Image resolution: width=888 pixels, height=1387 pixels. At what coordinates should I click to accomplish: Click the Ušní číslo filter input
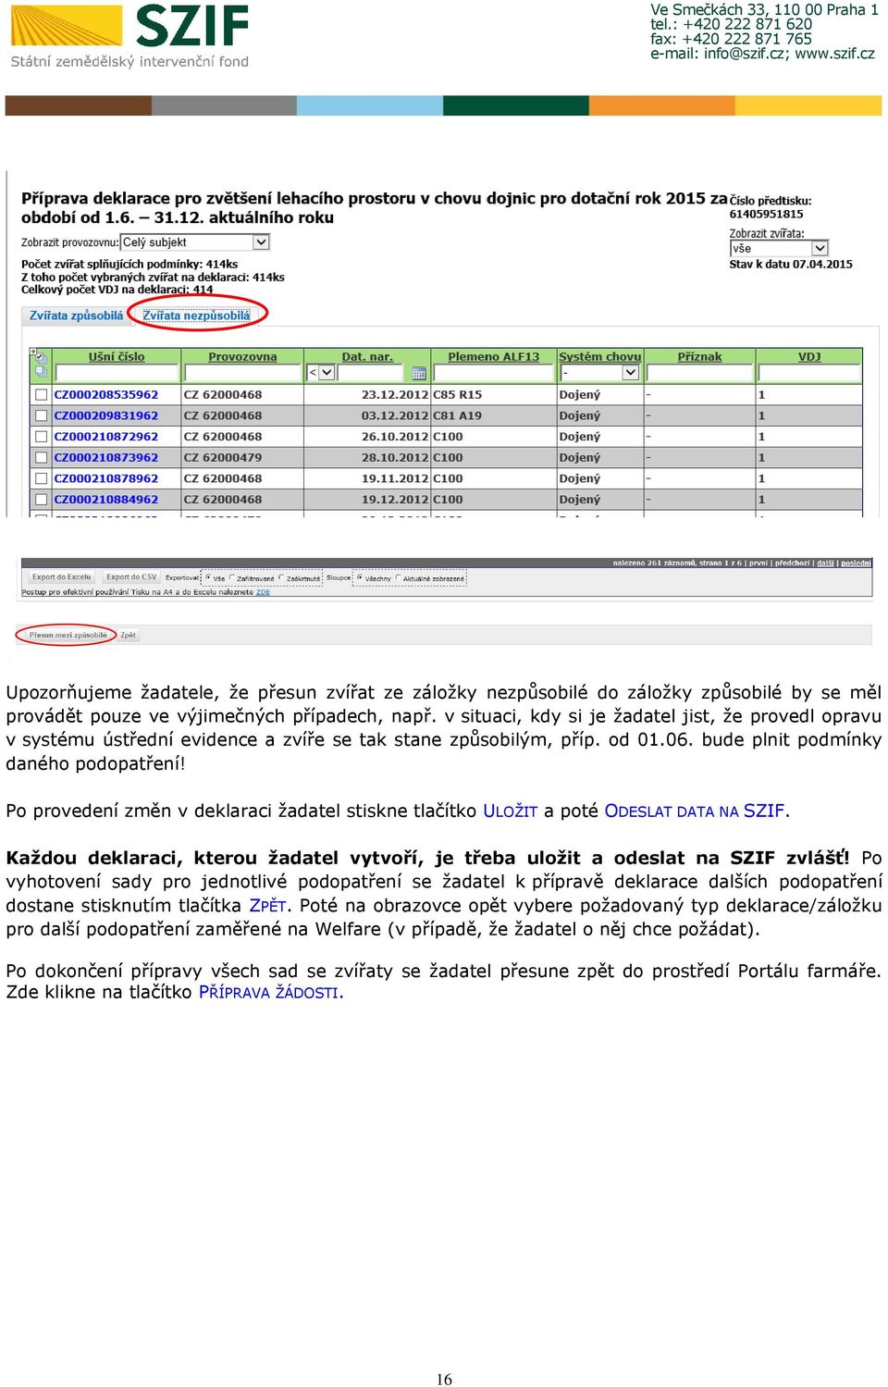[x=116, y=373]
